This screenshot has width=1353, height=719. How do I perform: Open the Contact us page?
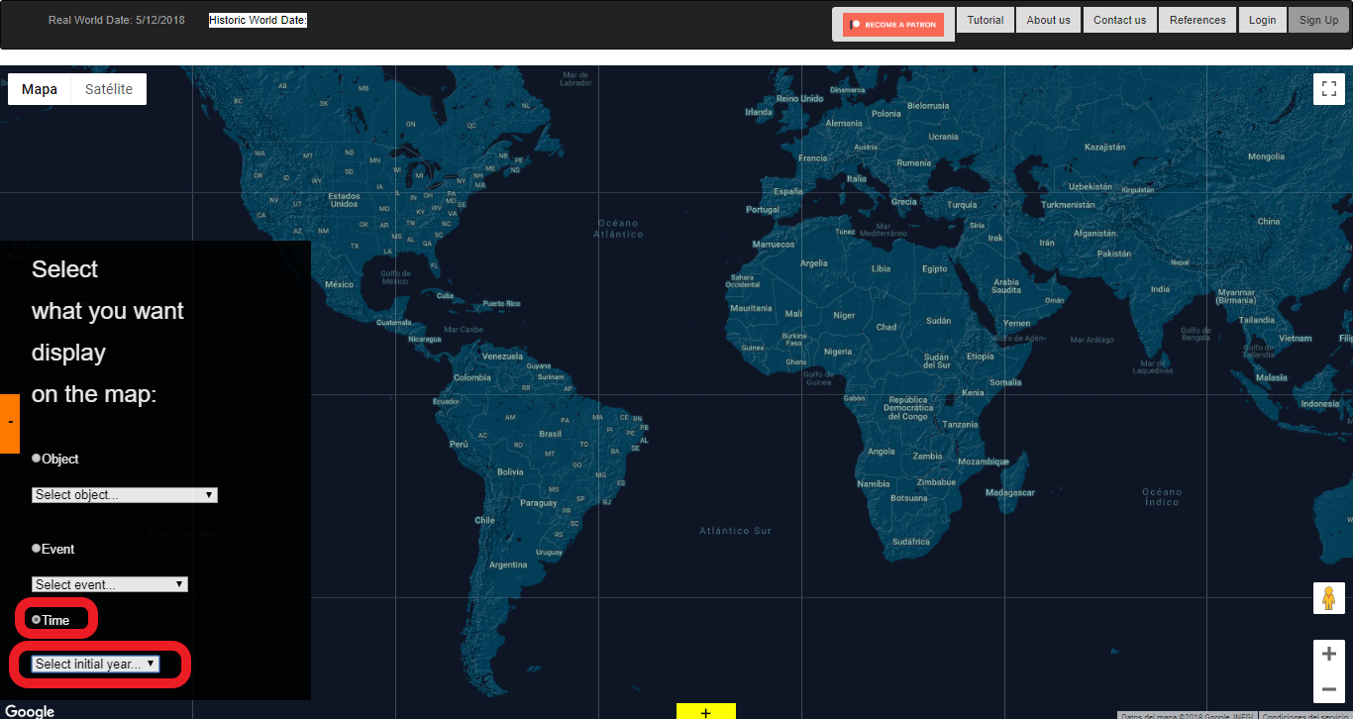(1119, 20)
